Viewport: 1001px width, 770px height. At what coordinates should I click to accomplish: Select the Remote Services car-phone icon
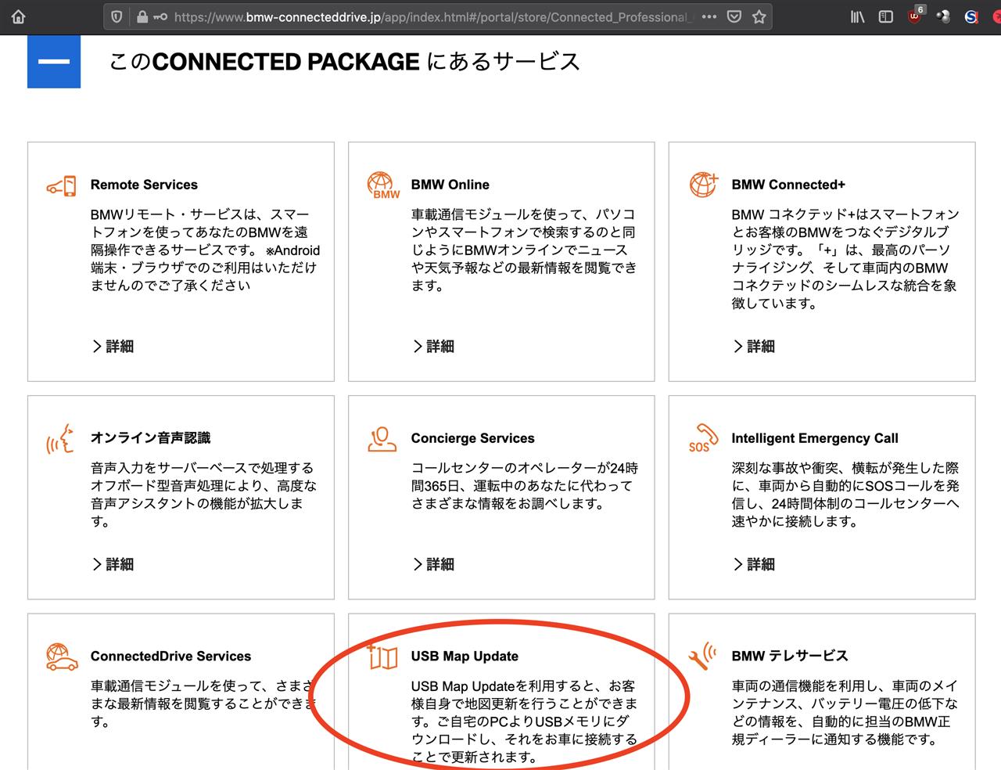pos(61,186)
